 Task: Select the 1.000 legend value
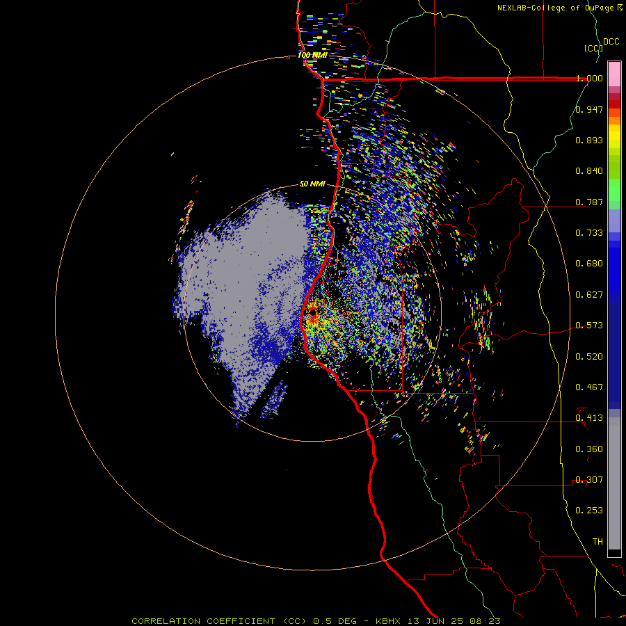589,78
